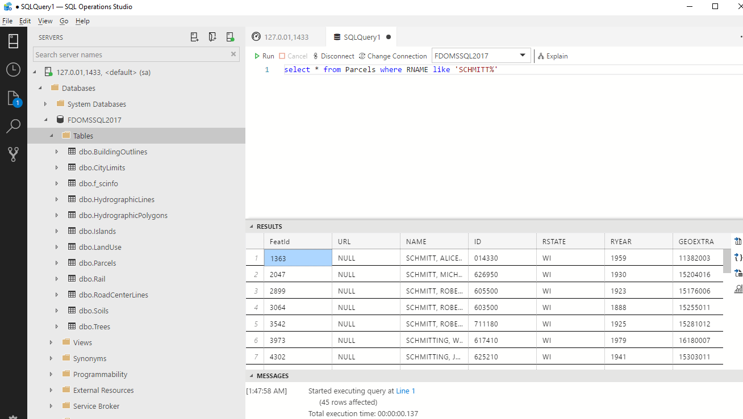Select the Service Broker folder
743x419 pixels.
(96, 406)
